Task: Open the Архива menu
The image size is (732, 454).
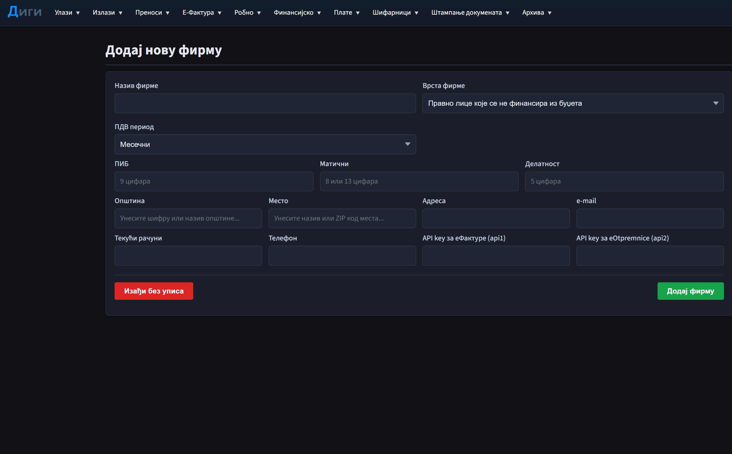Action: point(537,13)
